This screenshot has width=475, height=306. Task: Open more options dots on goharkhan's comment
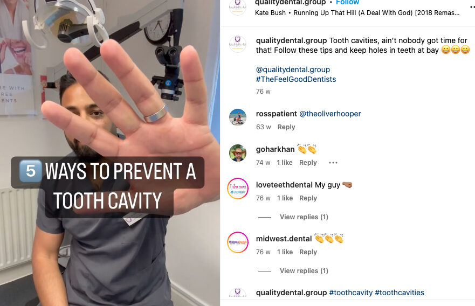click(x=333, y=163)
